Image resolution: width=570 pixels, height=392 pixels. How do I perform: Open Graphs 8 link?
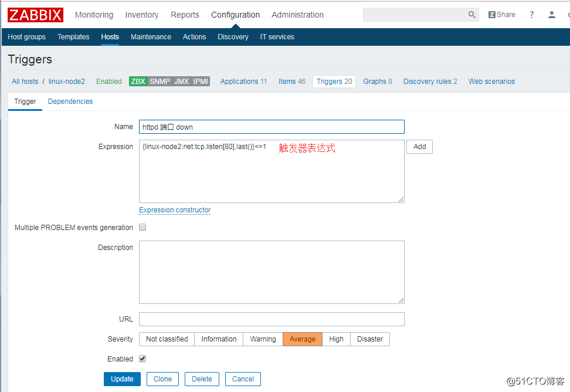point(377,82)
